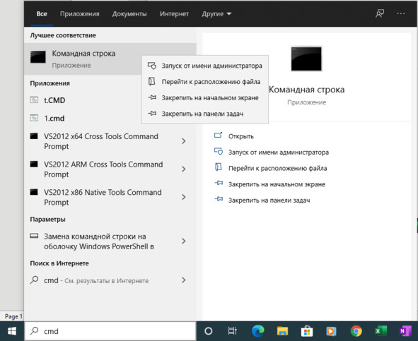Click the Командная строка icon in best match

pyautogui.click(x=38, y=57)
